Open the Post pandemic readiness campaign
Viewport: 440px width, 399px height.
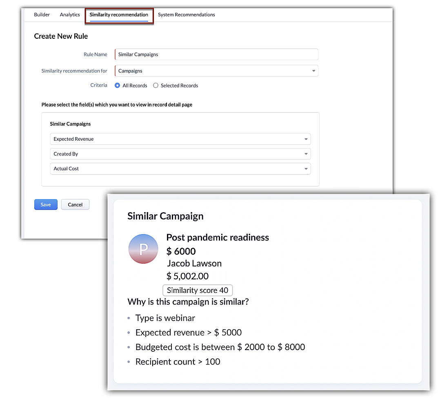pyautogui.click(x=218, y=237)
